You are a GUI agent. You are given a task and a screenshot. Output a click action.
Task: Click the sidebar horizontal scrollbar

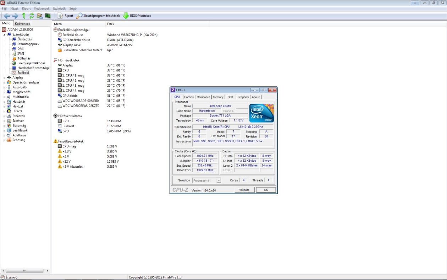click(x=25, y=271)
